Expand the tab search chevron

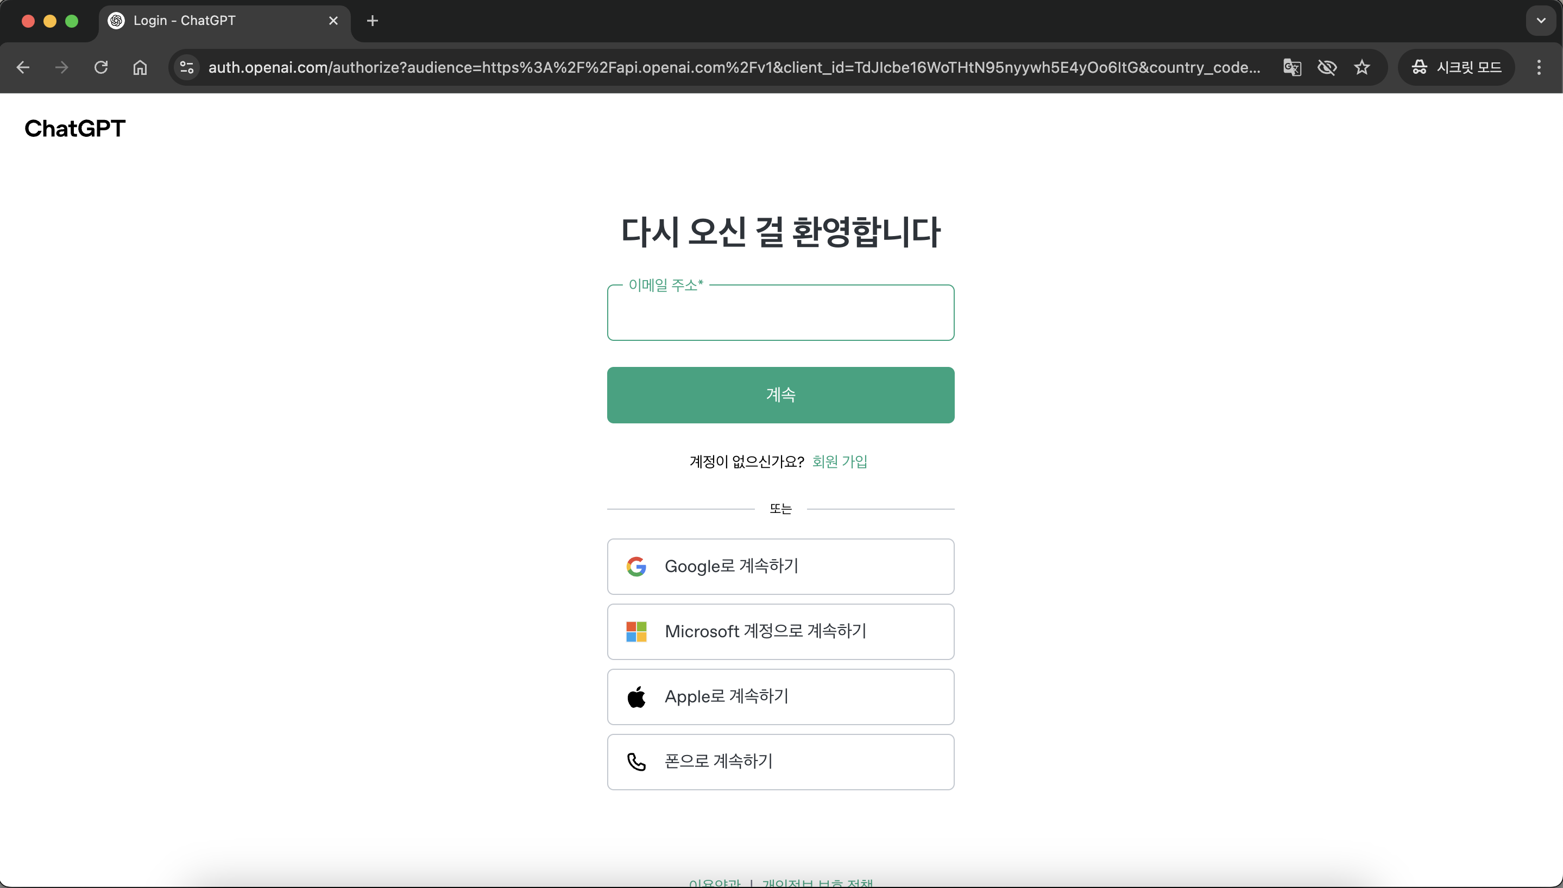click(1540, 21)
